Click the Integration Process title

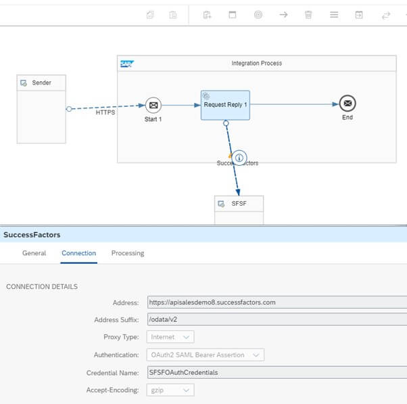click(256, 63)
